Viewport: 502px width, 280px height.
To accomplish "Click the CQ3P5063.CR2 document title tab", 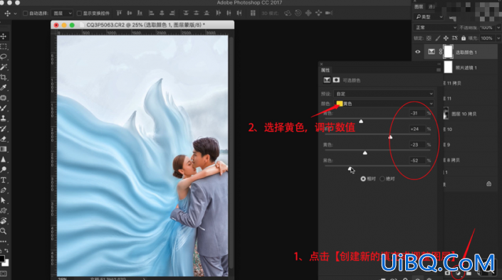I will pyautogui.click(x=146, y=25).
